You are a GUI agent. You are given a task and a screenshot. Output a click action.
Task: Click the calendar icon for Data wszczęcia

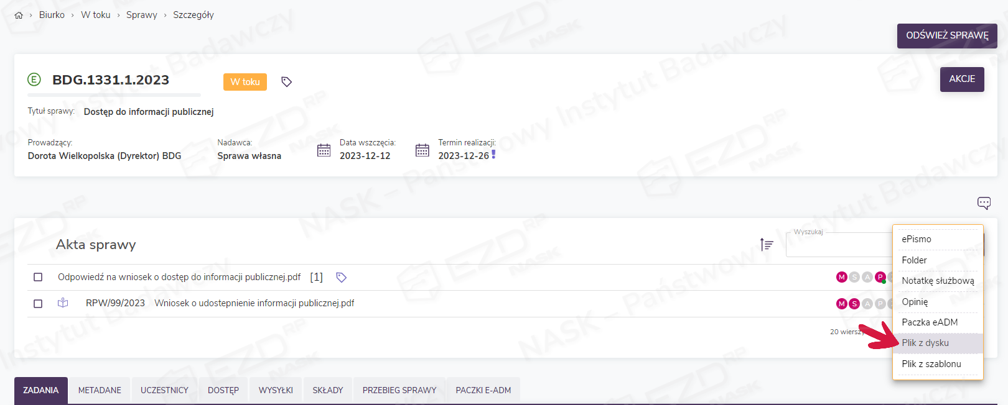coord(324,150)
